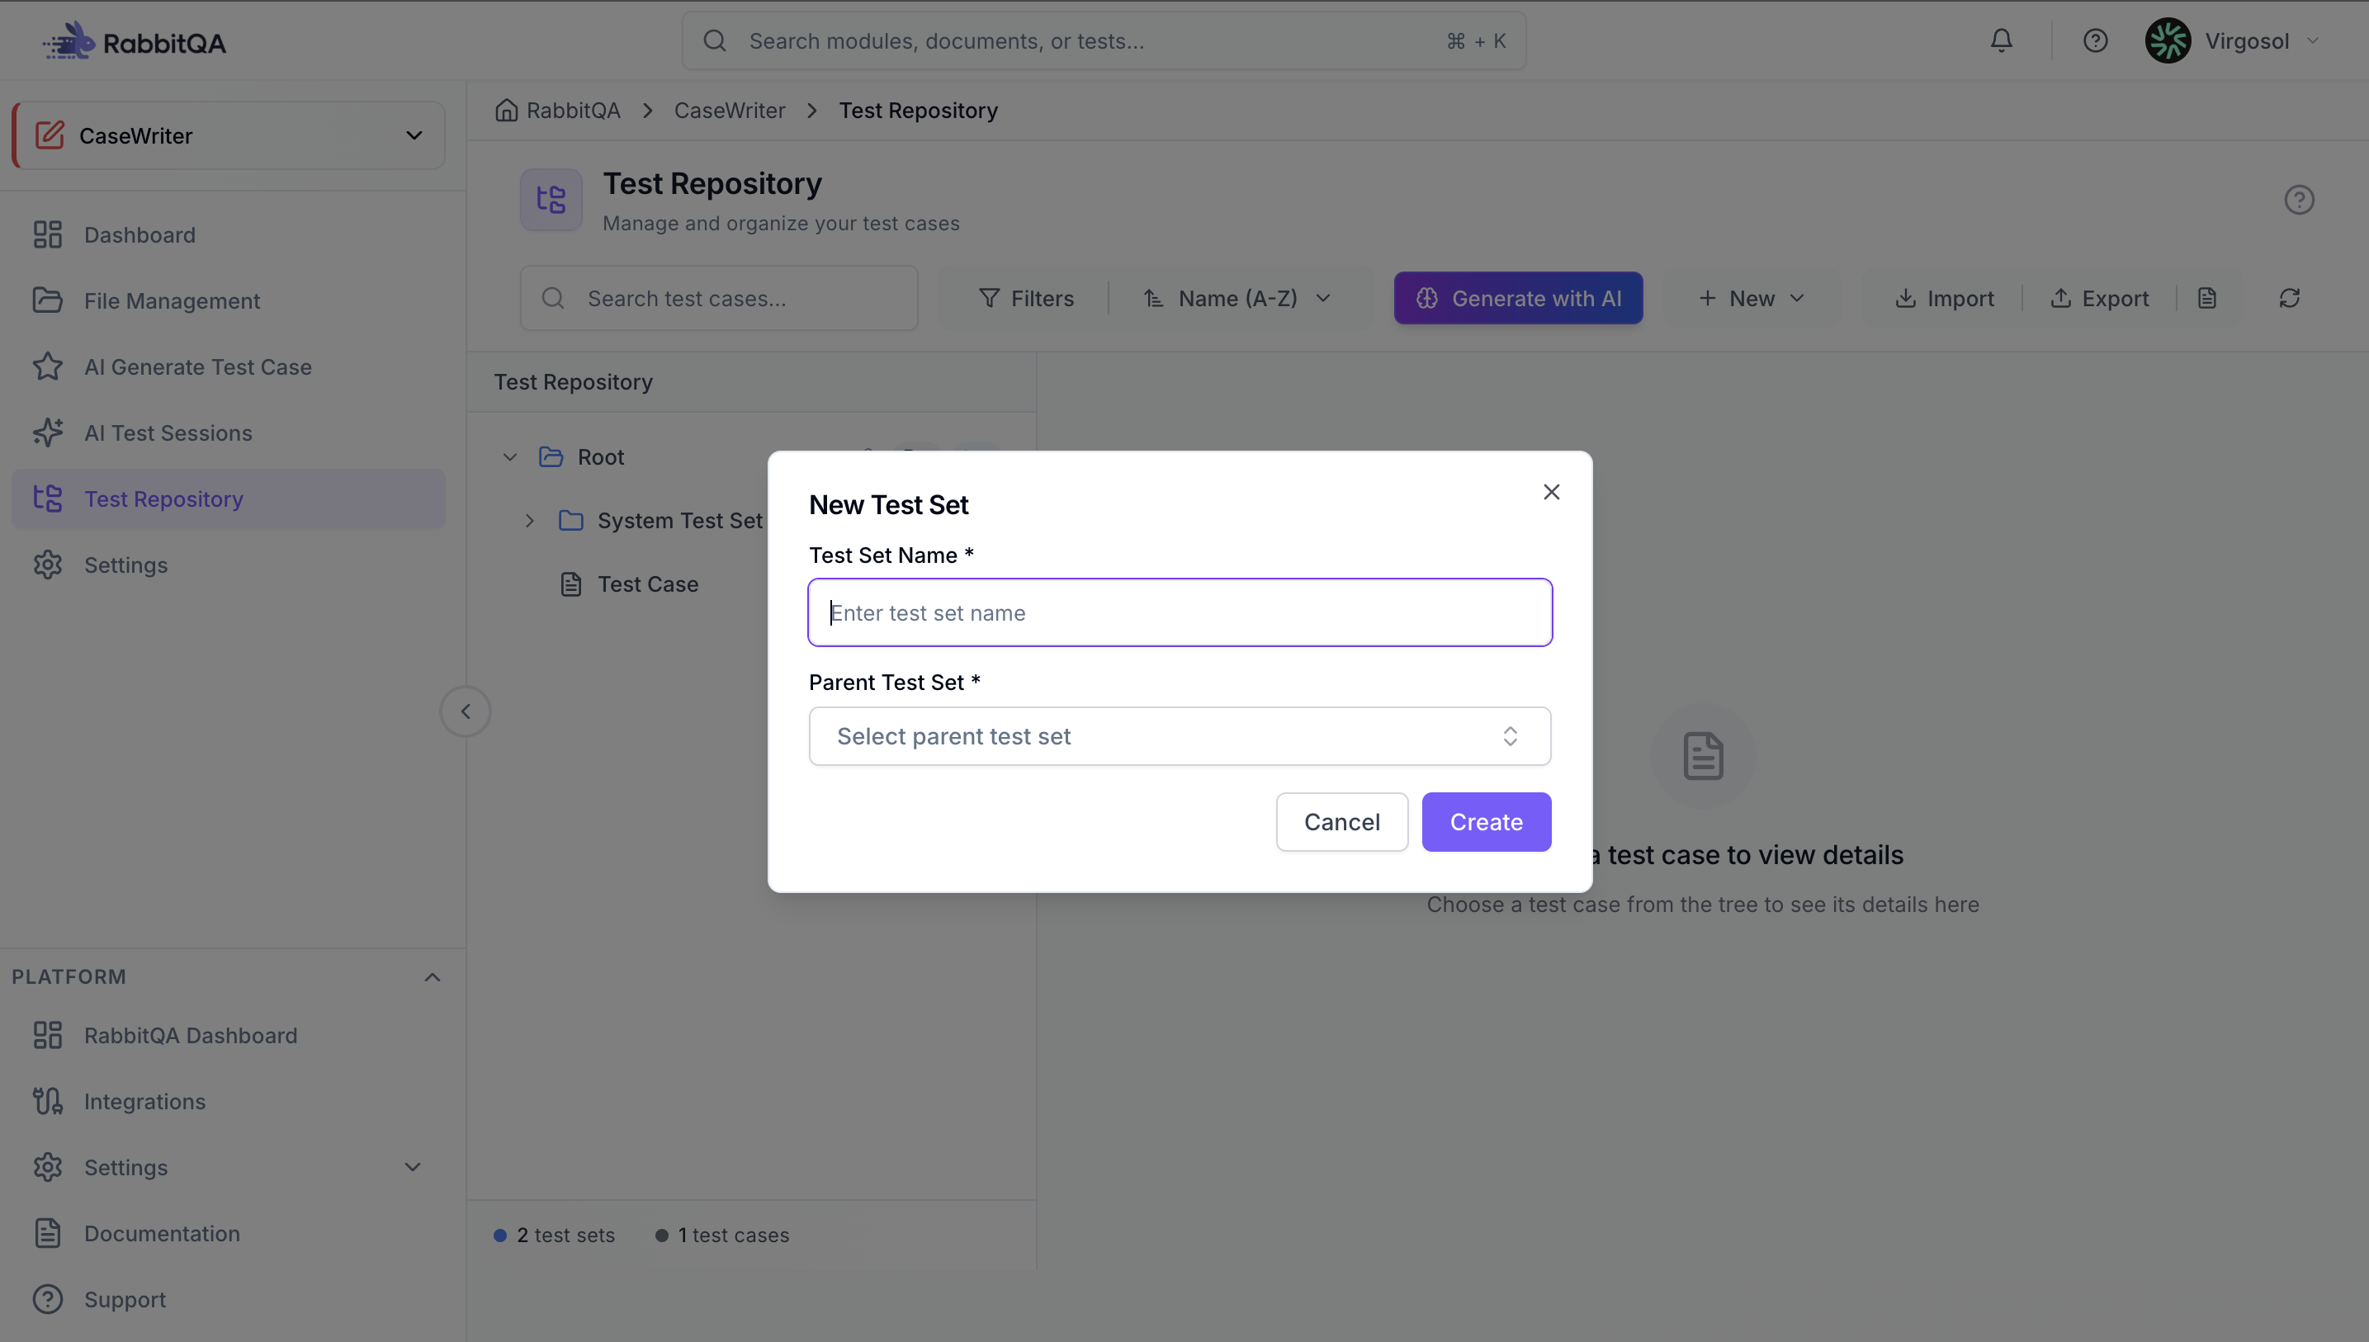
Task: Open the Parent Test Set dropdown
Action: (x=1180, y=736)
